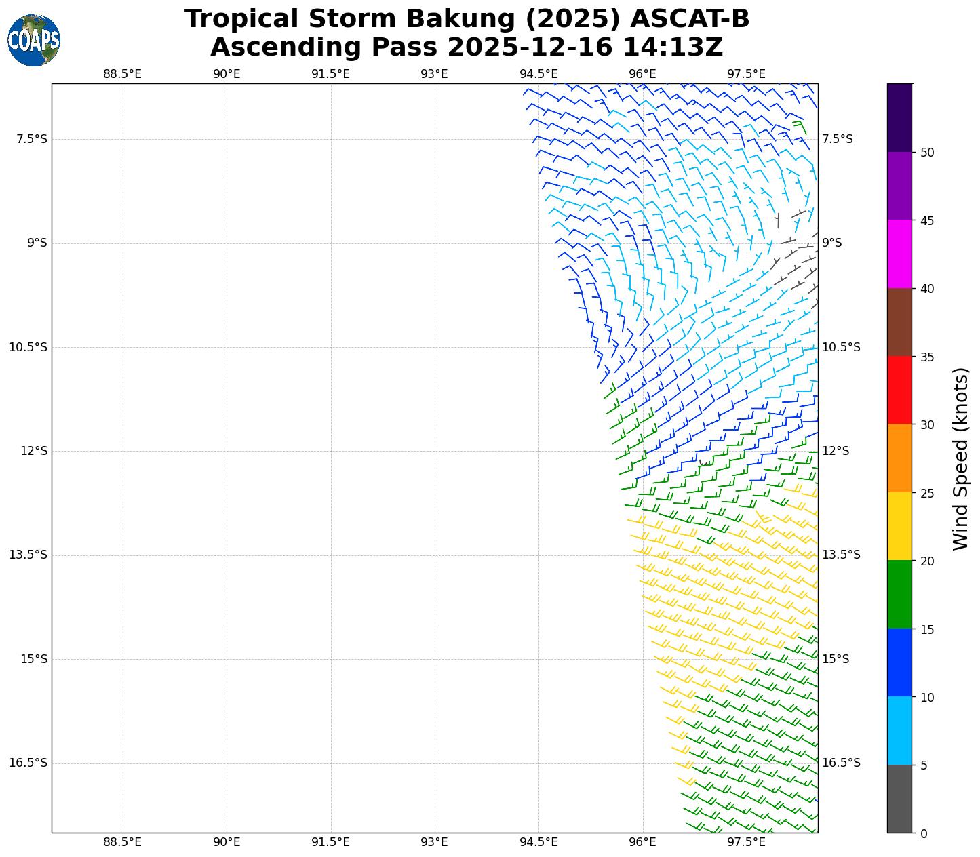The width and height of the screenshot is (980, 857).
Task: Pick the gray 0–5 knot colorbar segment
Action: tap(899, 799)
